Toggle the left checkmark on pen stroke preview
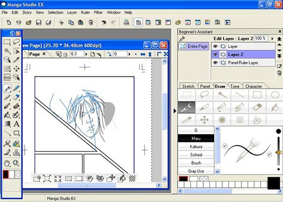 [x=225, y=146]
